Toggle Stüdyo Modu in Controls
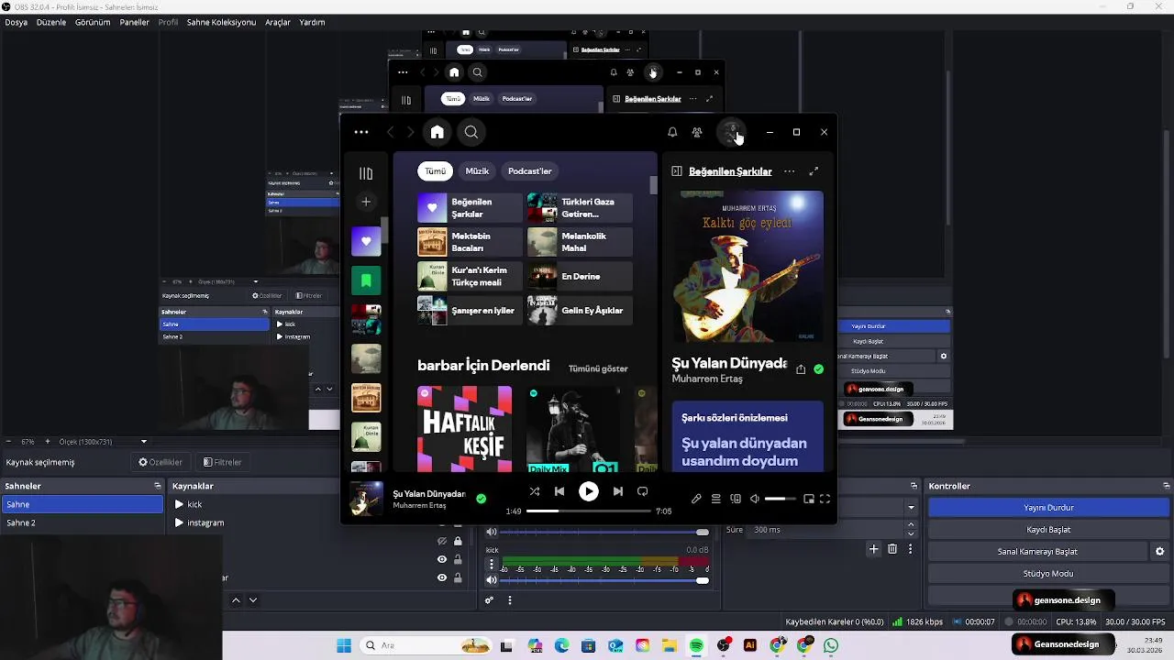Viewport: 1174px width, 660px height. click(x=1048, y=574)
